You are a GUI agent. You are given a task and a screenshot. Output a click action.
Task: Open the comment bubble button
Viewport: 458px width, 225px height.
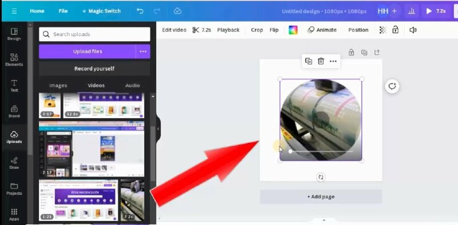point(392,86)
